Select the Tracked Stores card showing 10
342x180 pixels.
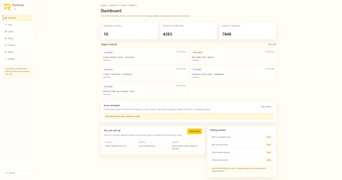(129, 30)
